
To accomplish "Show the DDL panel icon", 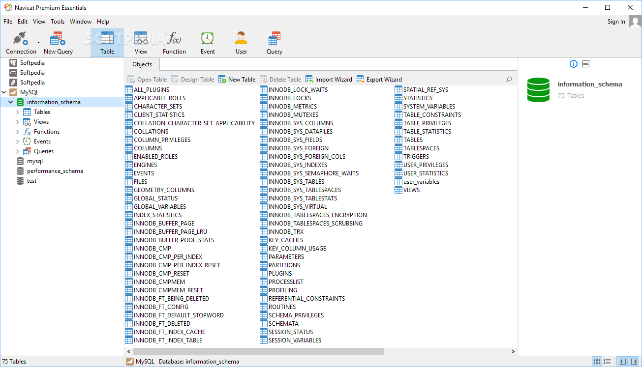I will click(586, 64).
